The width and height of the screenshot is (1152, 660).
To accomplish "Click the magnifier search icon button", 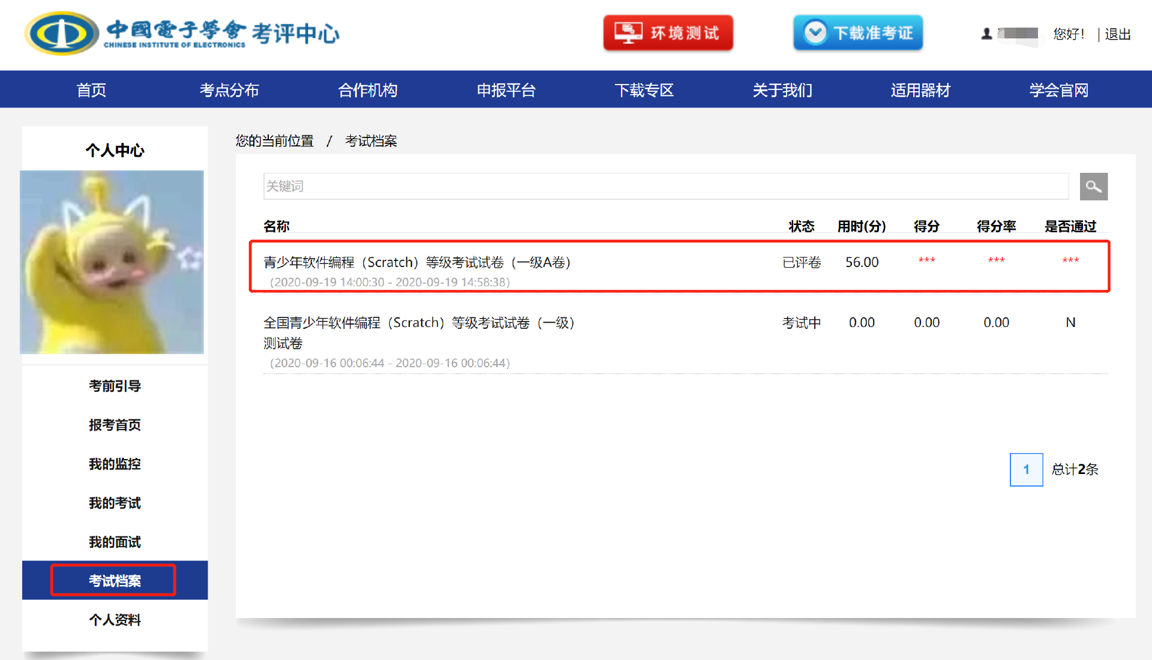I will pyautogui.click(x=1093, y=187).
